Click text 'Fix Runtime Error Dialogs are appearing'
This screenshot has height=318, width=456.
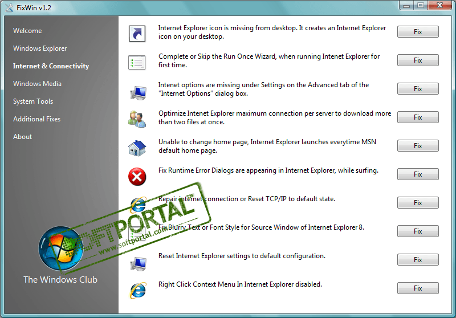217,170
